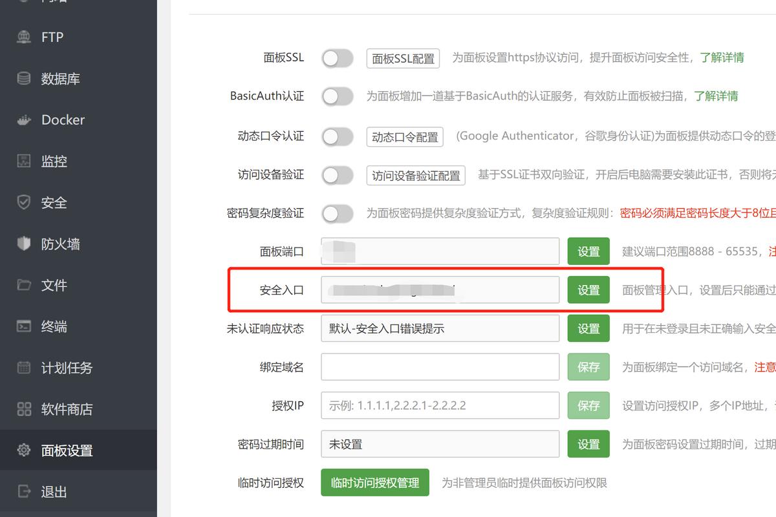Toggle the 密码复杂度验证 switch

pos(338,213)
